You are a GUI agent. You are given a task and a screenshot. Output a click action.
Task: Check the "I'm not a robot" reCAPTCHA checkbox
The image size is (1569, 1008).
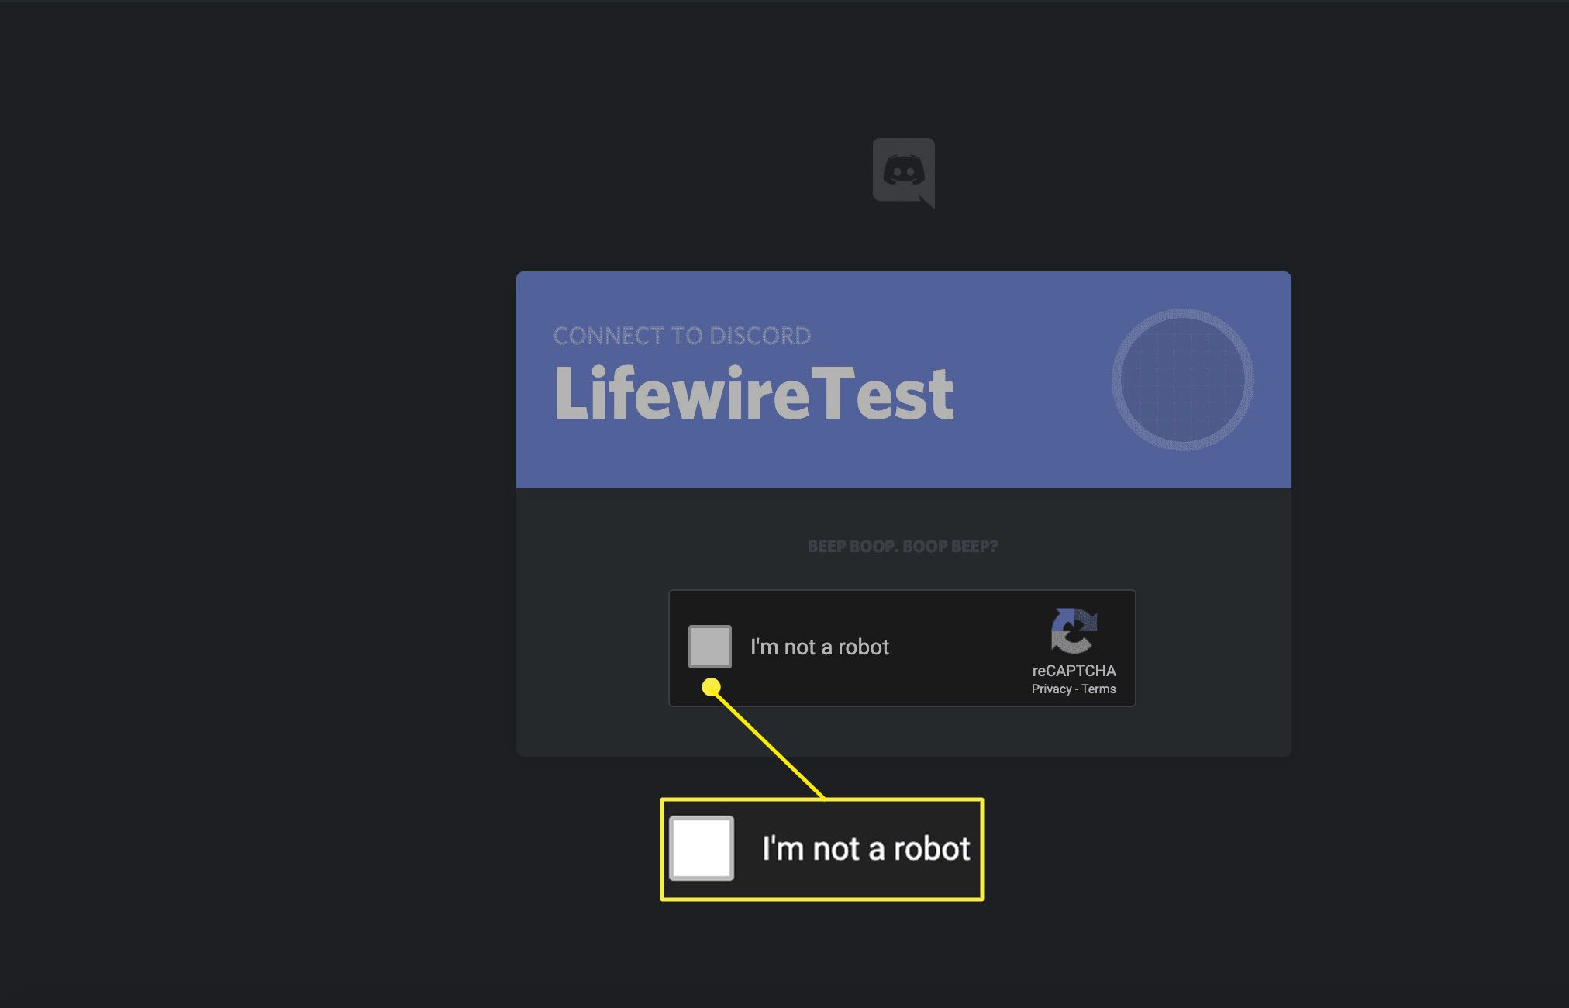pyautogui.click(x=709, y=647)
